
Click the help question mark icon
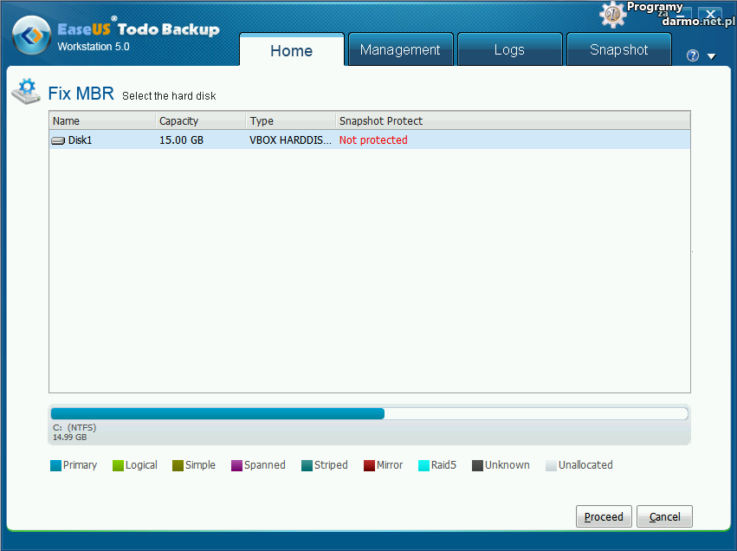tap(693, 55)
